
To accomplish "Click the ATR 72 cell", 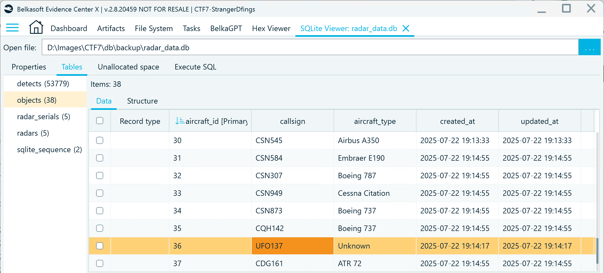I will (375, 263).
